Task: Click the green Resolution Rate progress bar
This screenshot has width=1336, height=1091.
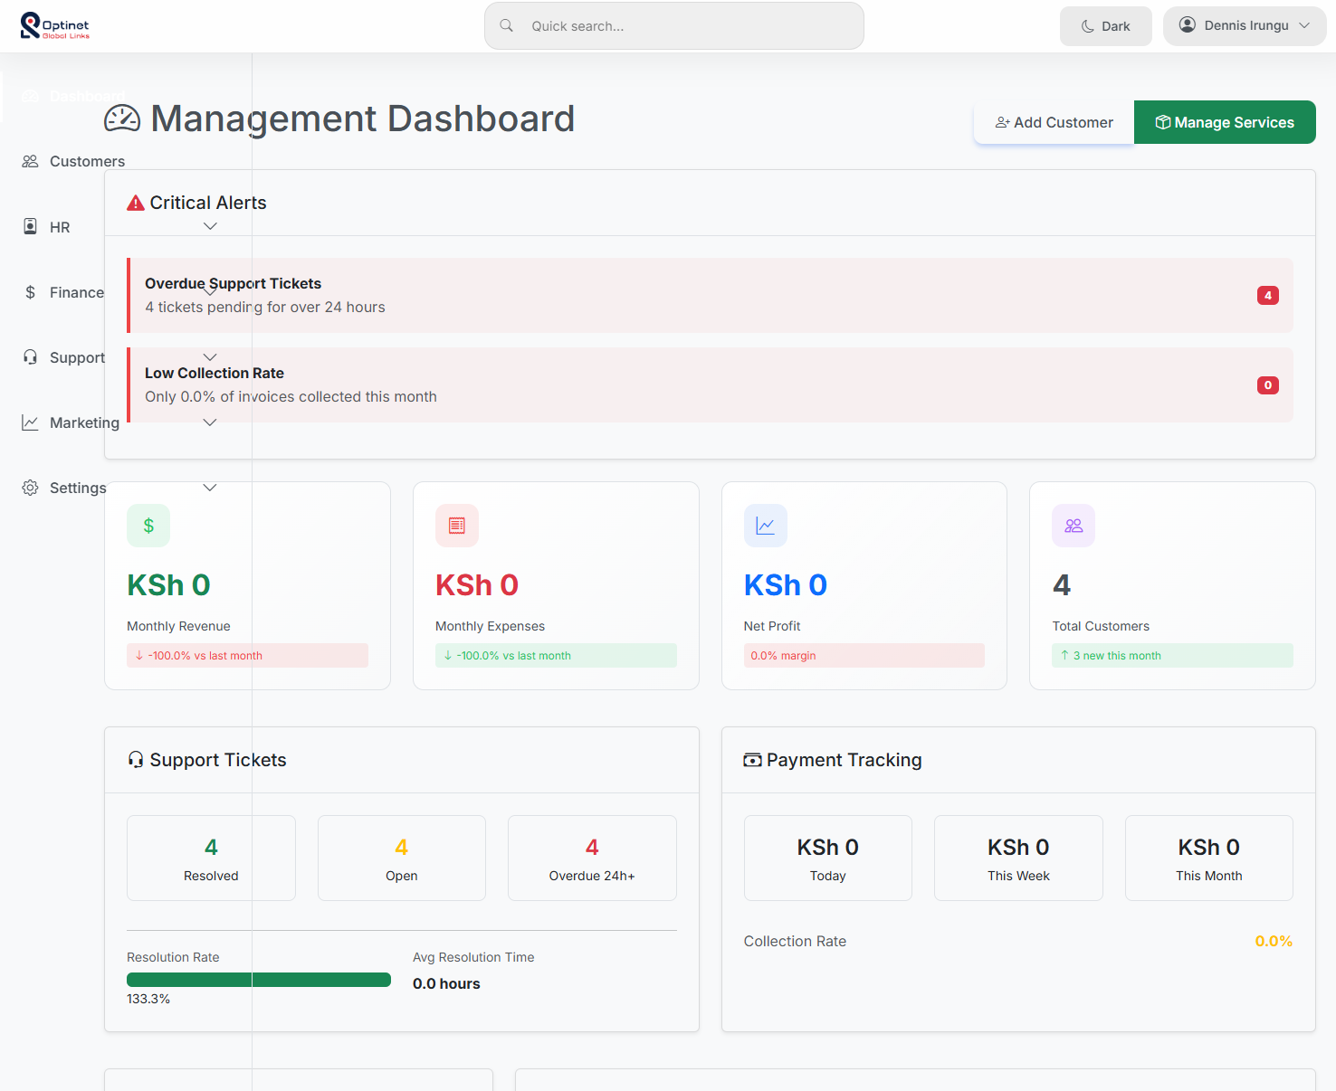Action: point(259,980)
